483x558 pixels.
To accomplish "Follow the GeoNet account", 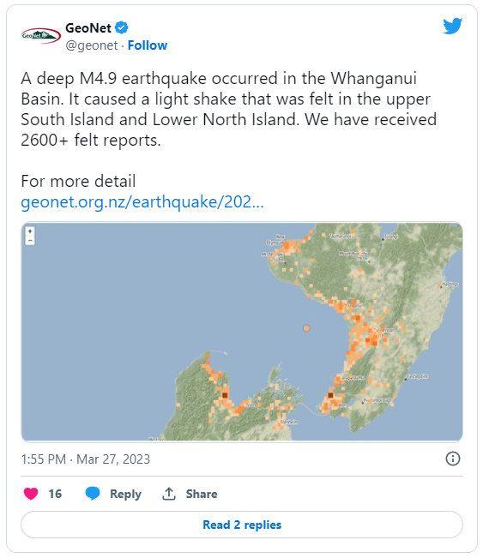I will (x=148, y=45).
